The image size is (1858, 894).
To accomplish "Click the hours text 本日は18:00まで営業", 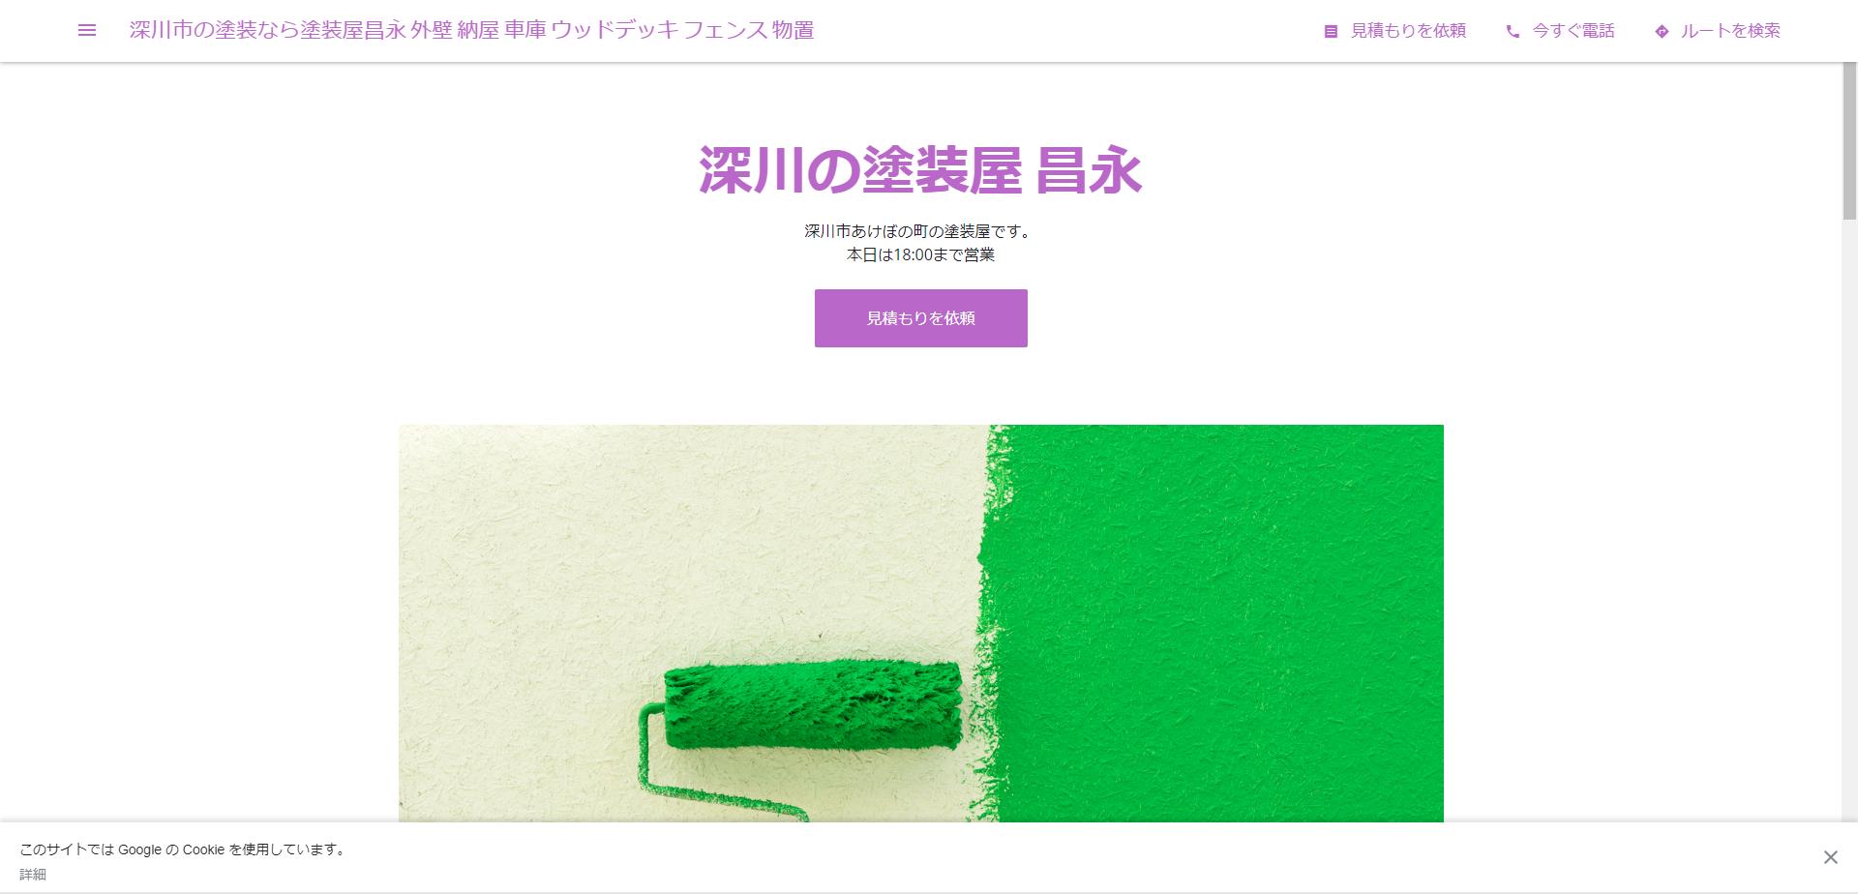I will point(920,254).
